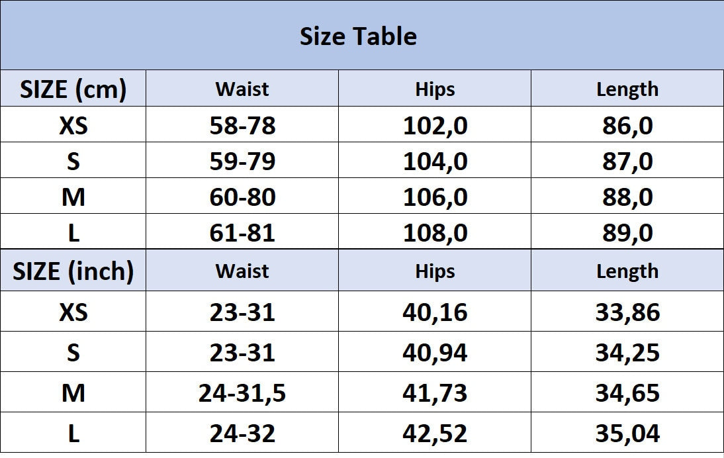The image size is (724, 458).
Task: Select the 24-31,5 waist cell
Action: (x=242, y=393)
